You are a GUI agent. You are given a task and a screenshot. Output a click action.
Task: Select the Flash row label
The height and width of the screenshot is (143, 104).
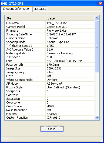pos(10,76)
